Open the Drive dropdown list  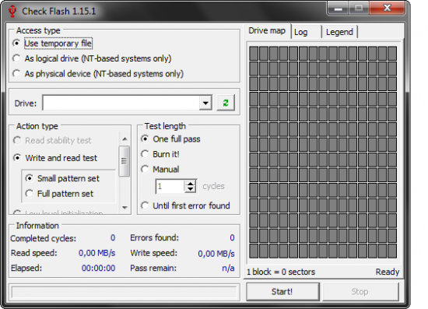tap(205, 103)
